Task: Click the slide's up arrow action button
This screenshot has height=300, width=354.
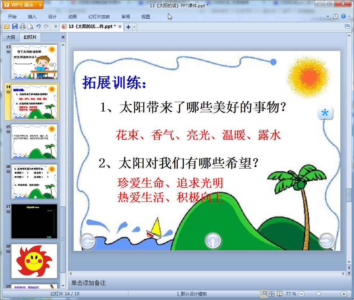Action: coord(213,241)
